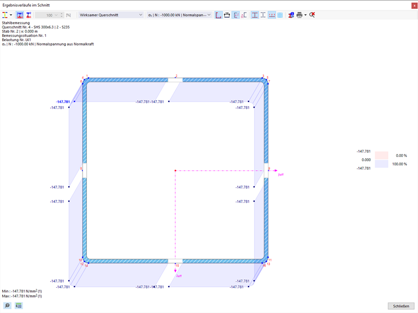This screenshot has height=313, width=418.
Task: Click the help speech bubble icon
Action: coord(7,305)
